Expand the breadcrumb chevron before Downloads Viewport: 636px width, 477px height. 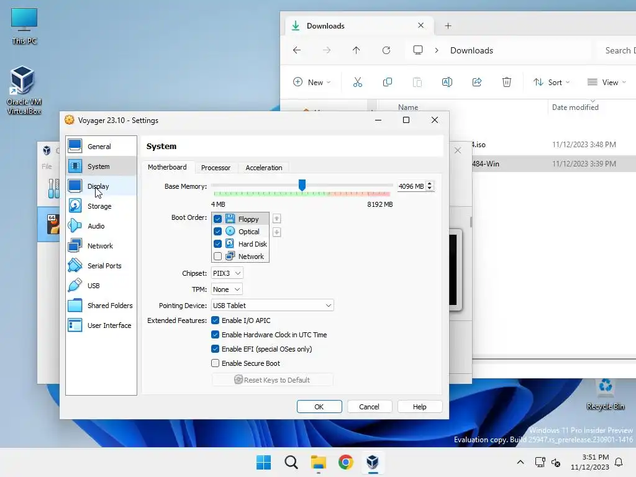[x=437, y=50]
